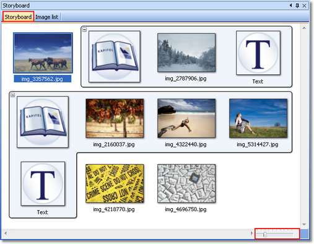Collapse the first chapter with the minus box

(x=84, y=30)
